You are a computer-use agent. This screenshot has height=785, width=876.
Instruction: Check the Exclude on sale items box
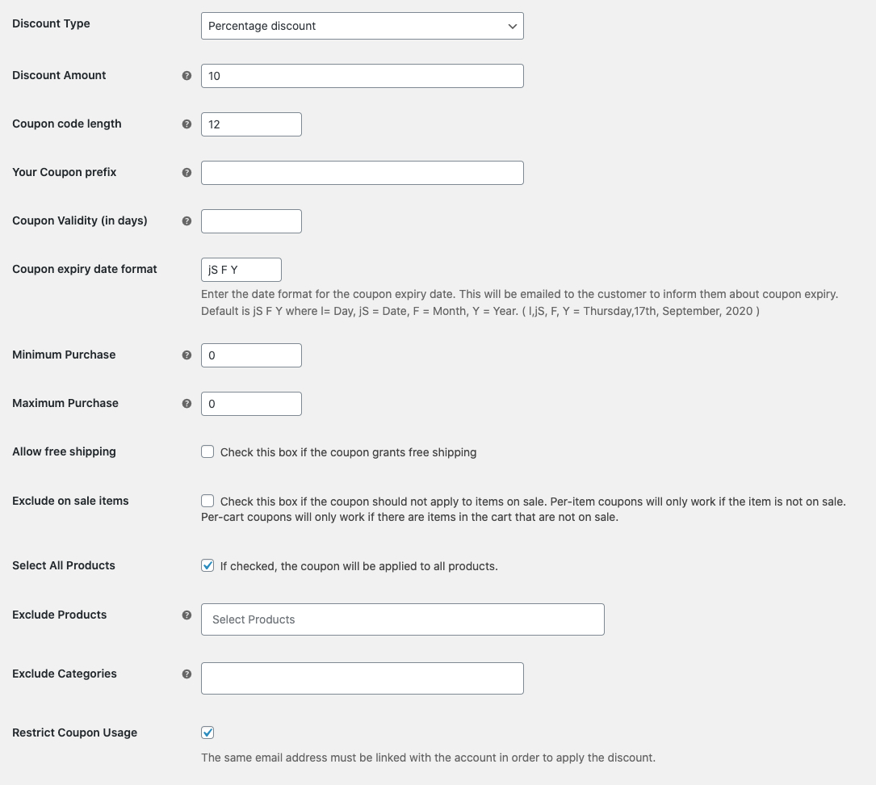coord(207,501)
